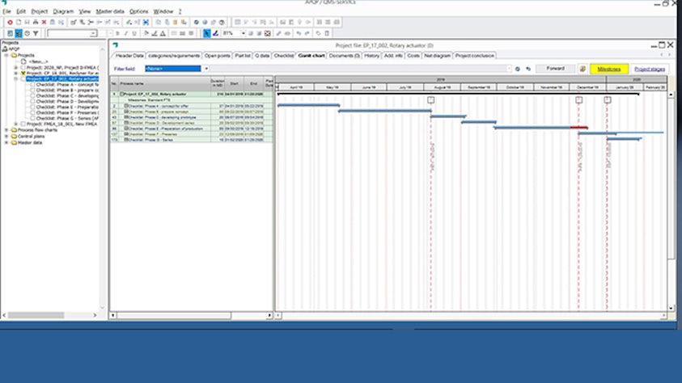This screenshot has width=682, height=383.
Task: Toggle bold text formatting
Action: tap(117, 33)
